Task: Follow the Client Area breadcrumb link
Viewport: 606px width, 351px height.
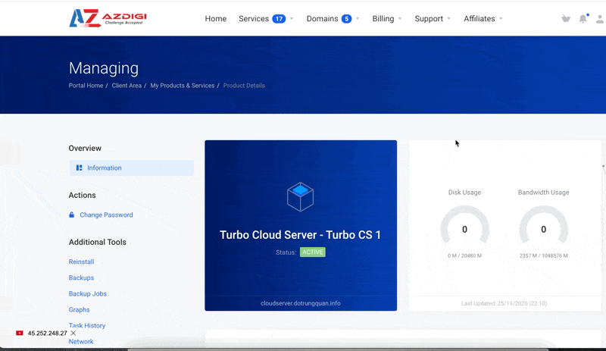Action: point(127,86)
